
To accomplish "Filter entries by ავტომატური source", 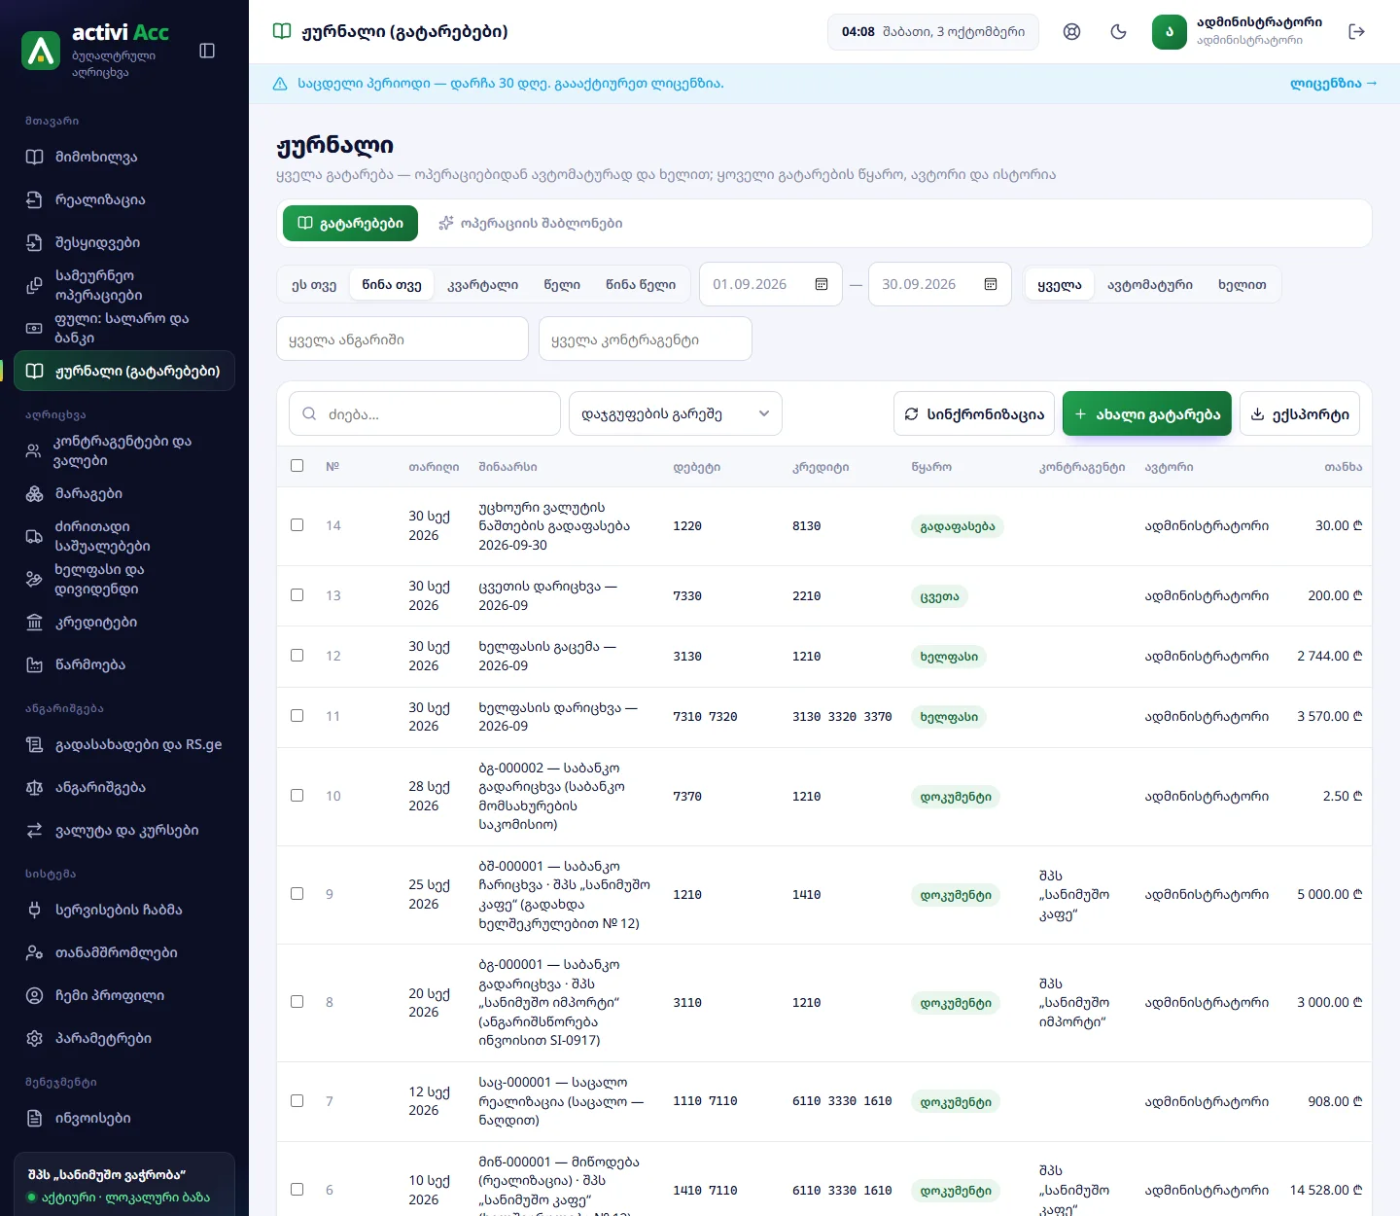I will click(x=1150, y=285).
